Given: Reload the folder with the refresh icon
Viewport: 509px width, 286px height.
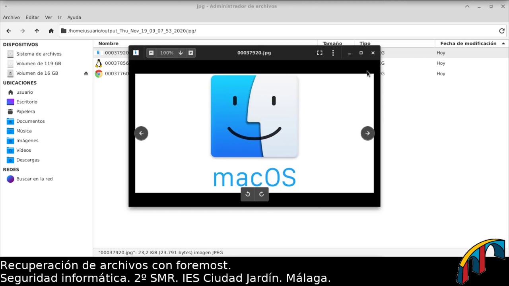Looking at the screenshot, I should (x=502, y=31).
